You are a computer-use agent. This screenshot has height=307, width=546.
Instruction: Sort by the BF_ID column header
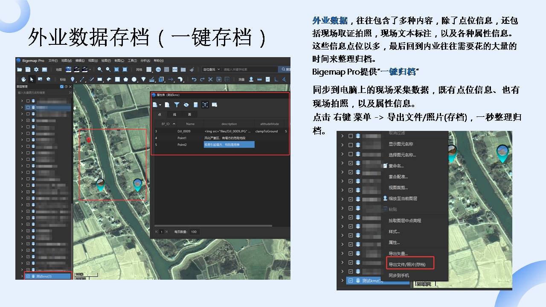click(x=168, y=124)
